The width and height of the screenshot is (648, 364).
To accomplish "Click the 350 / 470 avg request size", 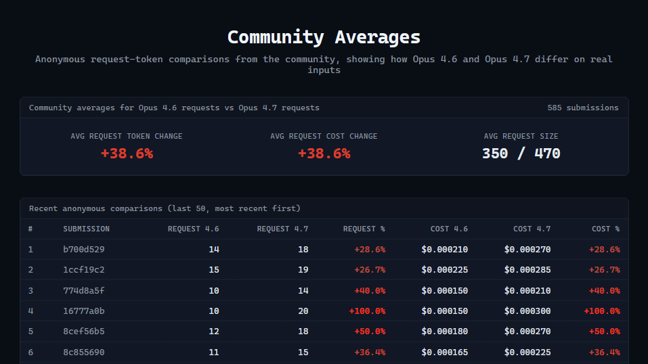I will coord(521,154).
